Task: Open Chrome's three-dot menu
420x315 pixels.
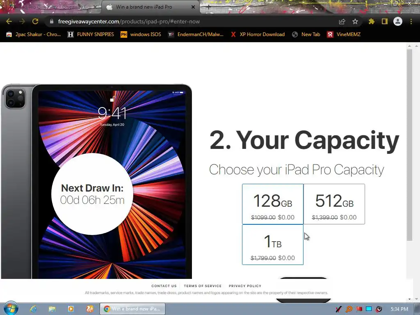Action: point(411,21)
